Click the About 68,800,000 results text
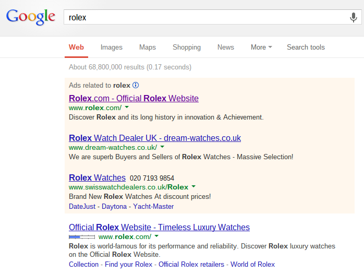The width and height of the screenshot is (364, 273). 130,67
